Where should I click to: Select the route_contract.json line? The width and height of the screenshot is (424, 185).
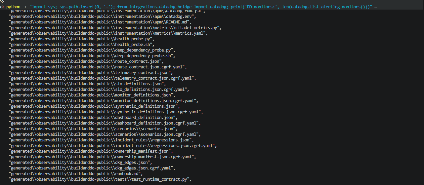pos(86,61)
